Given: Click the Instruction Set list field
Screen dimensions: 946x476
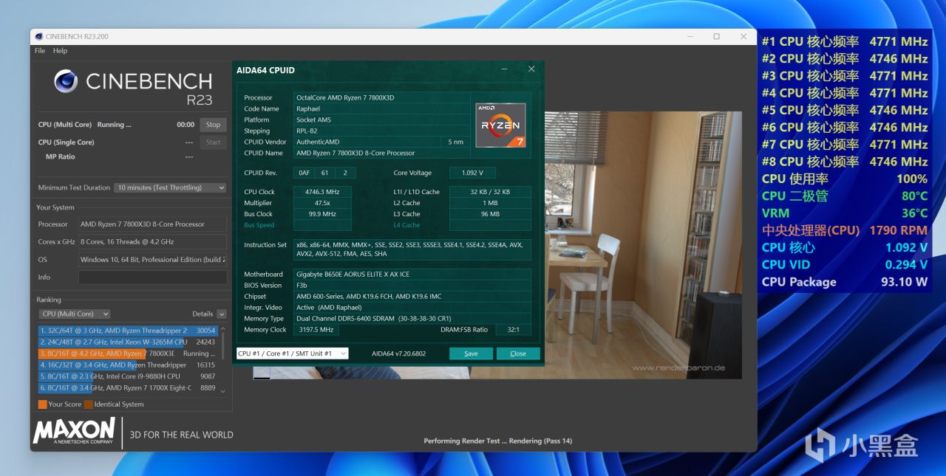Looking at the screenshot, I should 412,249.
